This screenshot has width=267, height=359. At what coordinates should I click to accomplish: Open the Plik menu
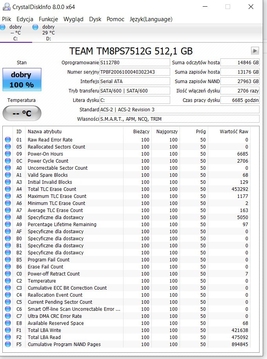(7, 19)
